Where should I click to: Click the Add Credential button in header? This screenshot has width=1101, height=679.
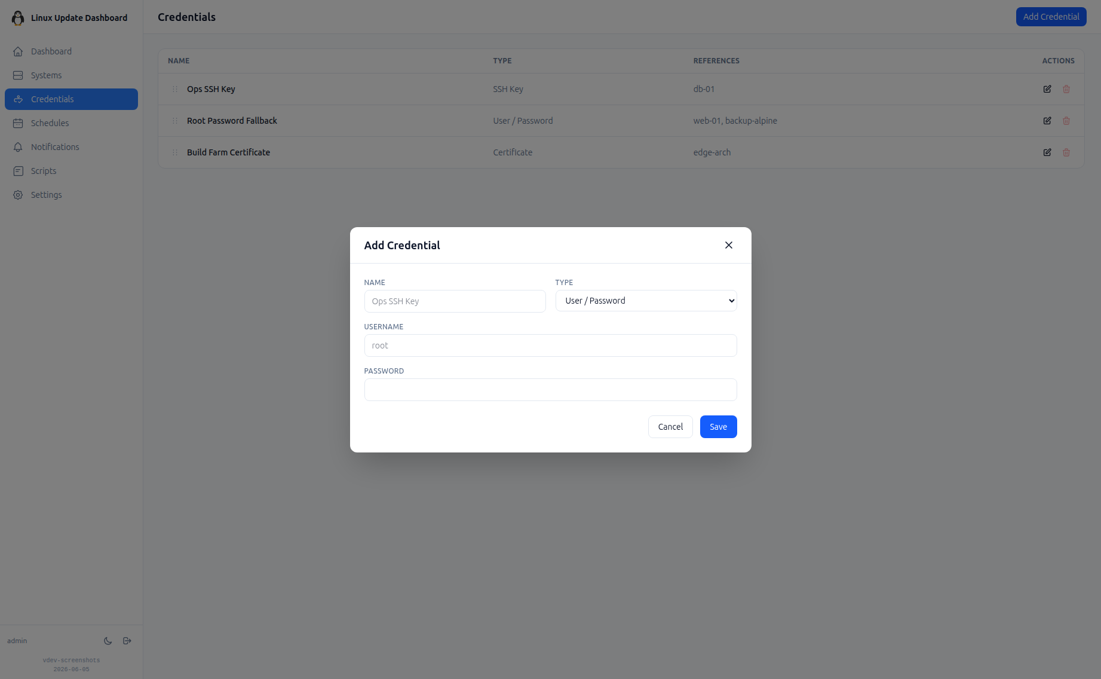[x=1051, y=17]
